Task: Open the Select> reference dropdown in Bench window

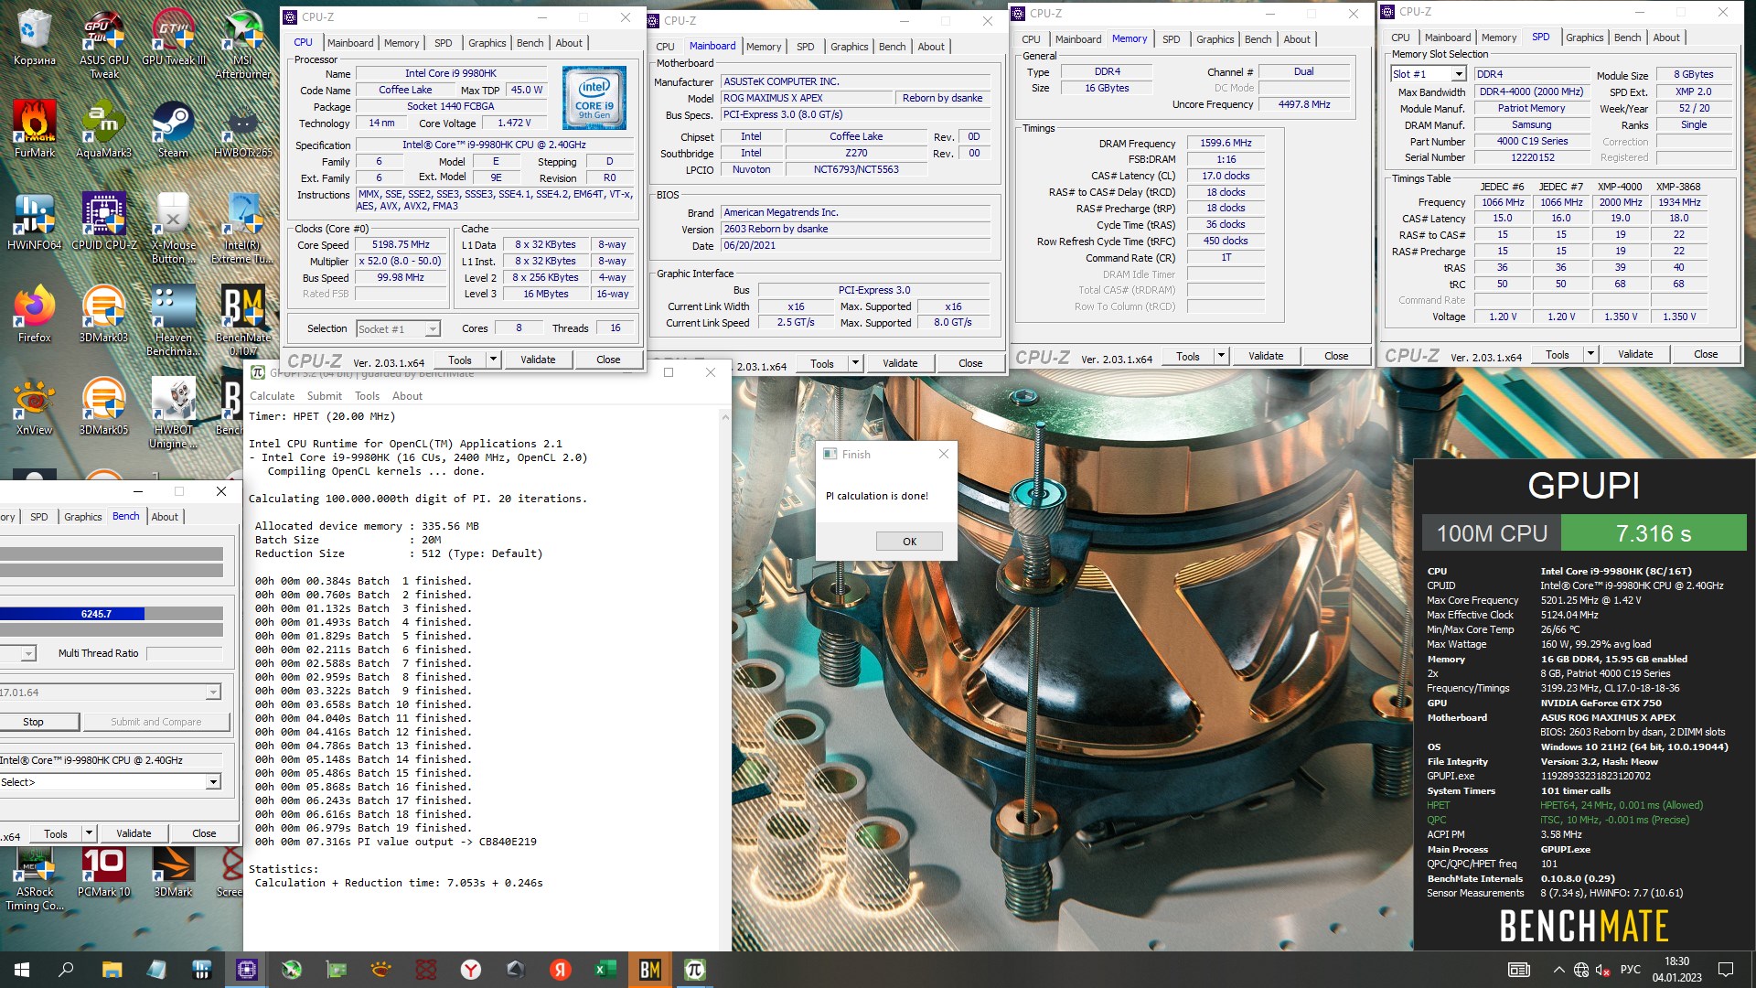Action: 111,782
